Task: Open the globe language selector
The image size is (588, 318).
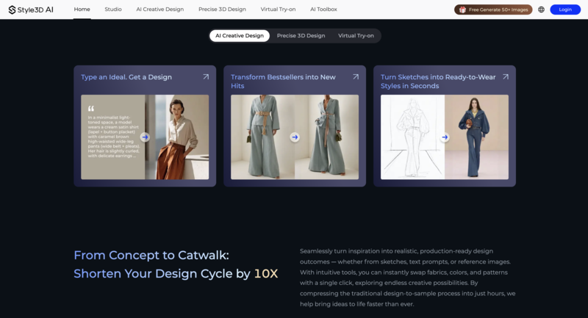Action: pos(541,10)
